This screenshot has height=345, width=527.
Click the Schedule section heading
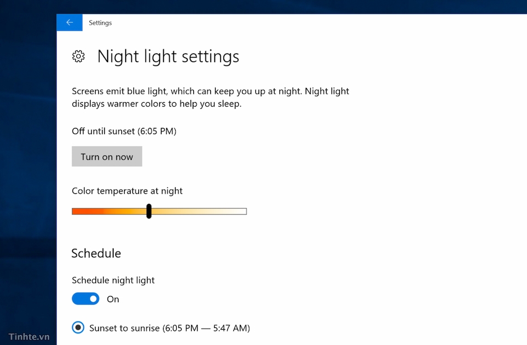click(96, 253)
